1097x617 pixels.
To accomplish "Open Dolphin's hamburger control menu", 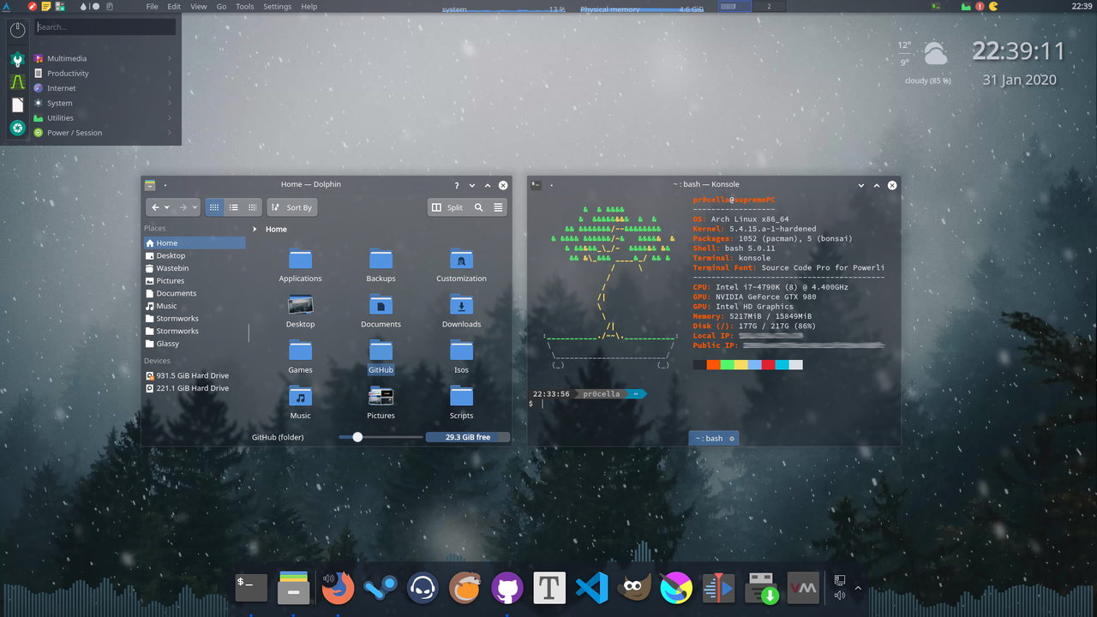I will tap(499, 207).
